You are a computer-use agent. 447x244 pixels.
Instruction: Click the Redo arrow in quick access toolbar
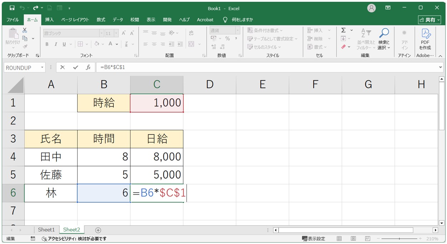click(x=35, y=8)
